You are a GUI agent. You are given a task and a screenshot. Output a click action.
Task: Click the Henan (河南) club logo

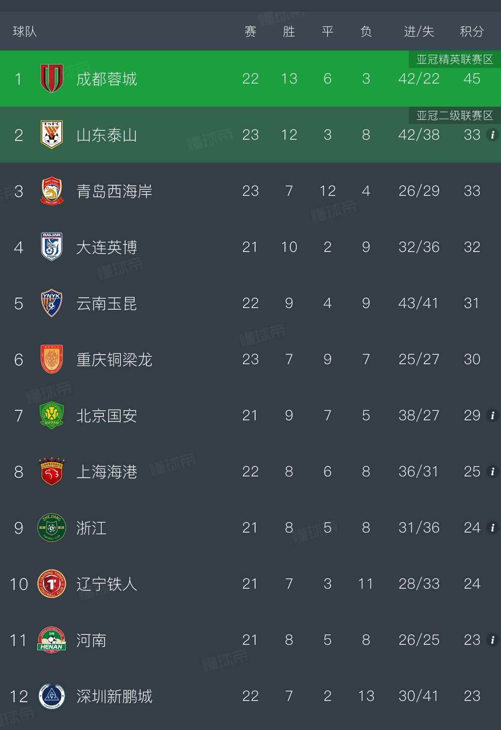click(52, 640)
